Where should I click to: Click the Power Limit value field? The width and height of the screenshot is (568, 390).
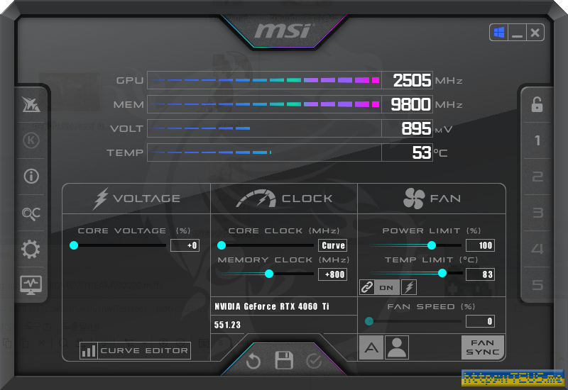click(x=480, y=245)
